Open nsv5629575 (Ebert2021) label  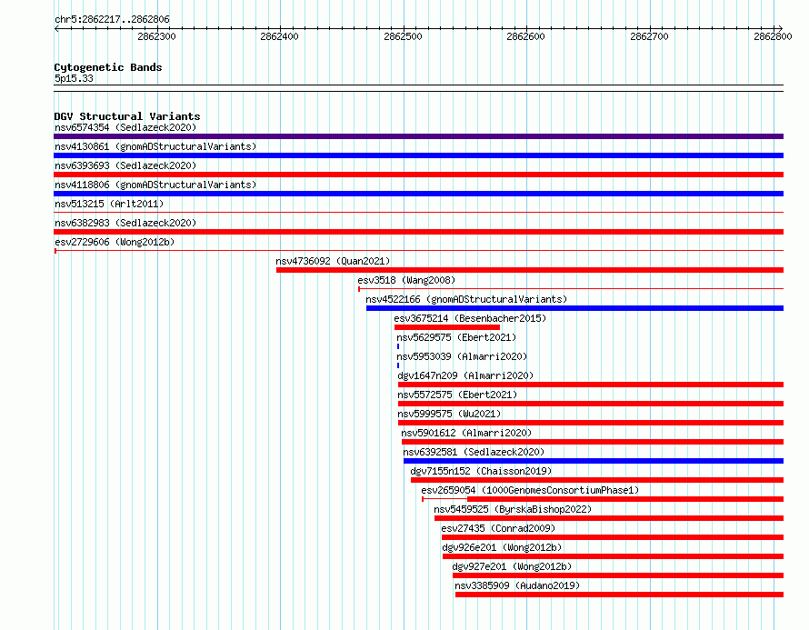[x=456, y=337]
